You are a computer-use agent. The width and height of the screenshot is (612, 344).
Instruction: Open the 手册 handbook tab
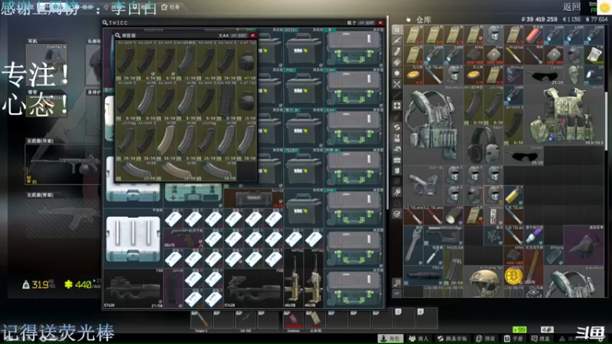coord(514,339)
